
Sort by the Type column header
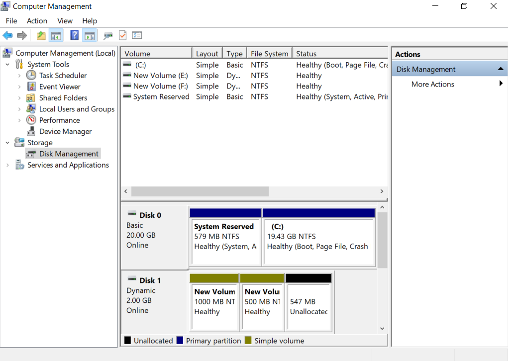pos(234,53)
